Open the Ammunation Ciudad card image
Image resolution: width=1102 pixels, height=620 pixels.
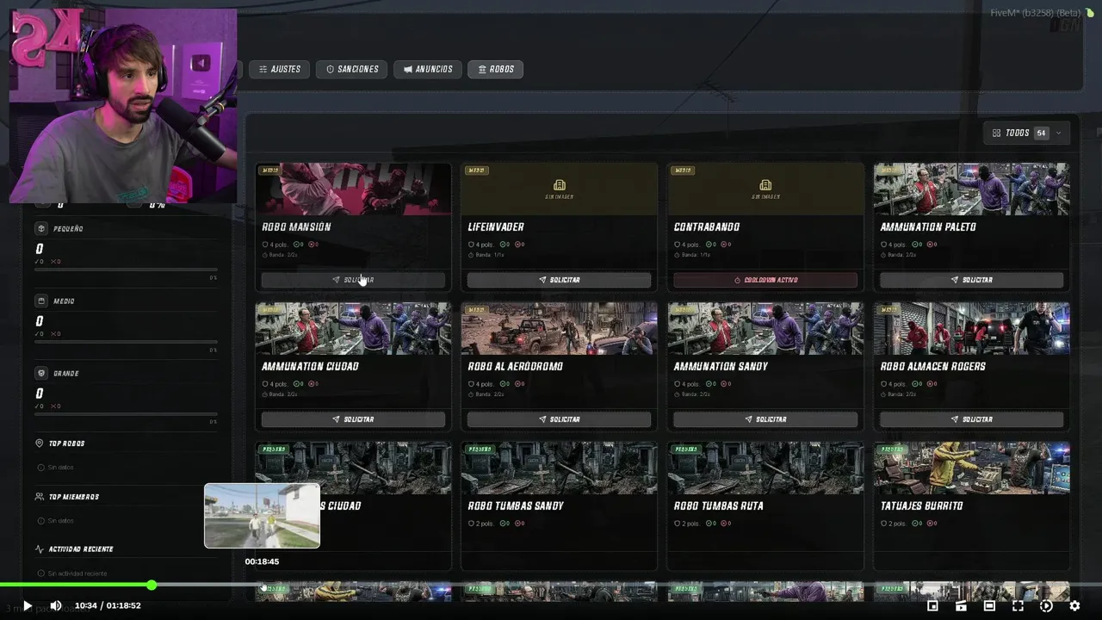tap(353, 328)
